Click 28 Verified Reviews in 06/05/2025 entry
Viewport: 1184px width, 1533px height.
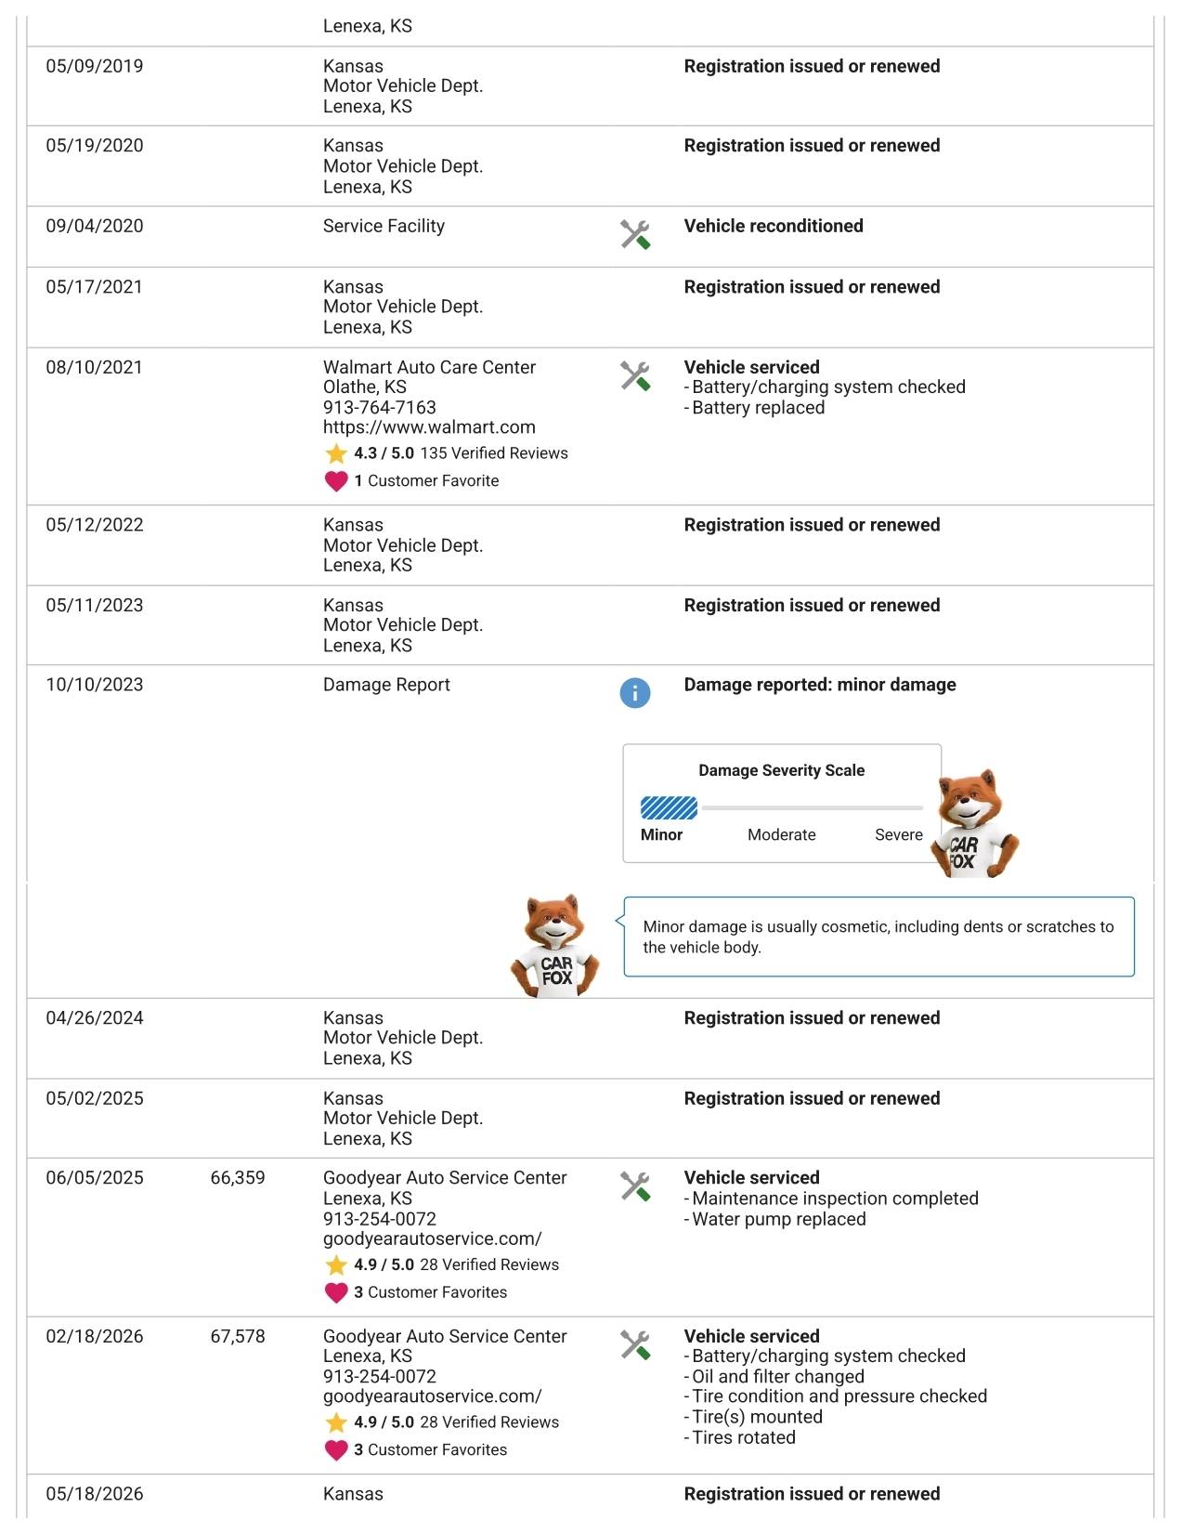tap(489, 1264)
